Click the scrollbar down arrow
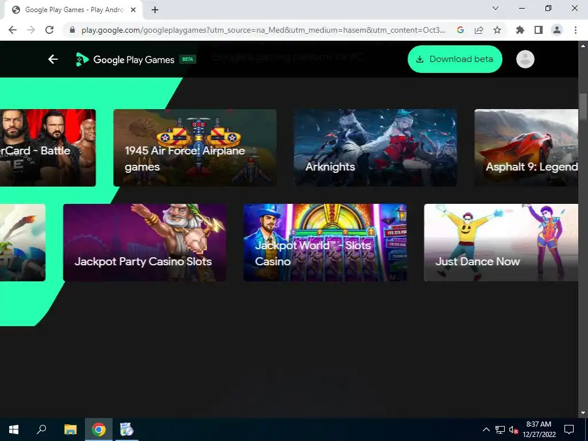The image size is (588, 441). click(583, 413)
